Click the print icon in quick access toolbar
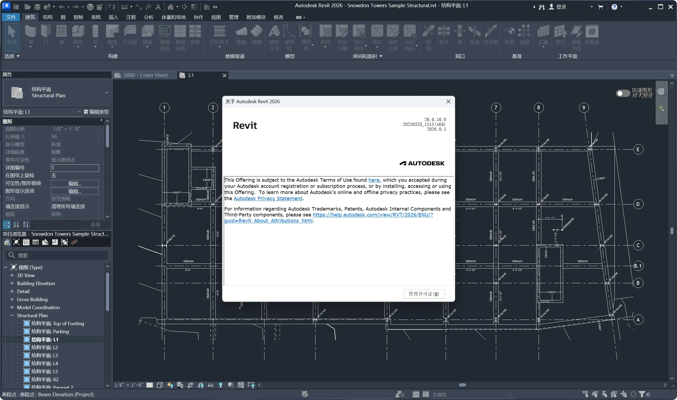677x400 pixels. click(90, 7)
